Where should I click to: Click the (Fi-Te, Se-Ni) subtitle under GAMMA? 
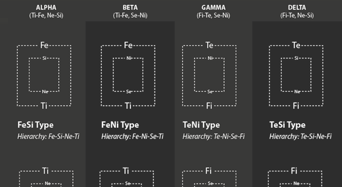(x=213, y=16)
